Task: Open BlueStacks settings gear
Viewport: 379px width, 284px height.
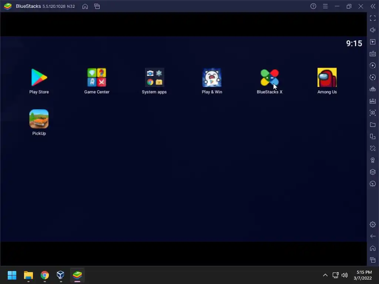Action: tap(373, 224)
